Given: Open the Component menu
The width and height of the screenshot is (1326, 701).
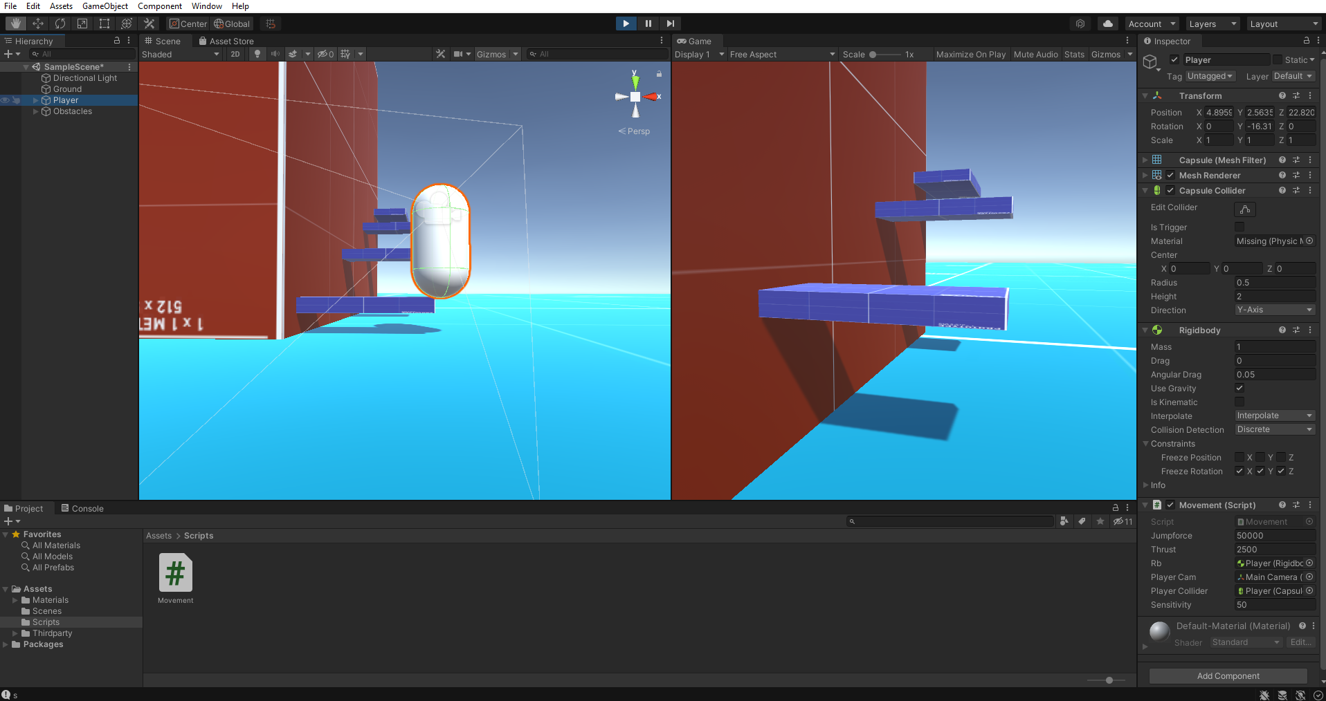Looking at the screenshot, I should click(160, 6).
